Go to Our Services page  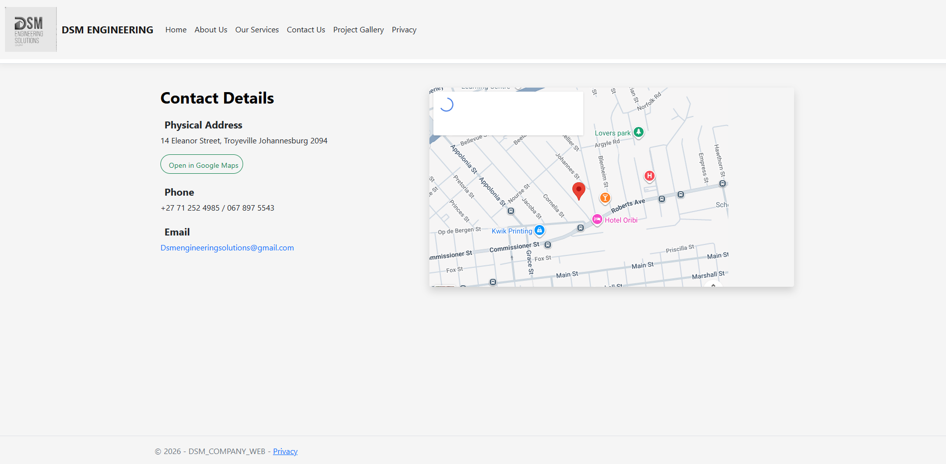tap(257, 30)
